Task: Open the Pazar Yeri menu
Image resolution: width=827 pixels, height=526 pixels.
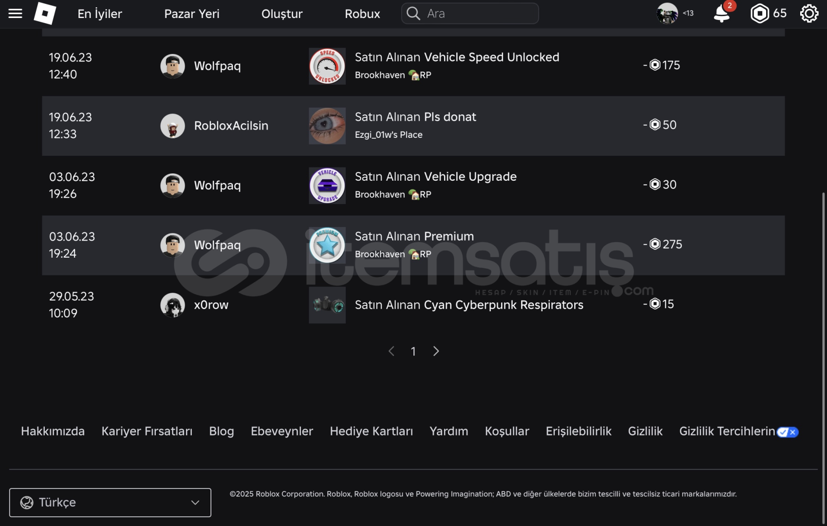Action: [192, 14]
